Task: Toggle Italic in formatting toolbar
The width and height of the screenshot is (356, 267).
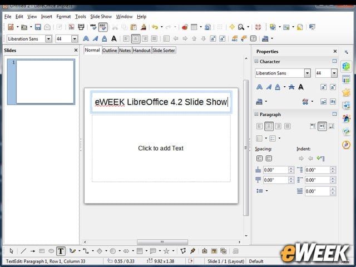Action: (x=95, y=38)
